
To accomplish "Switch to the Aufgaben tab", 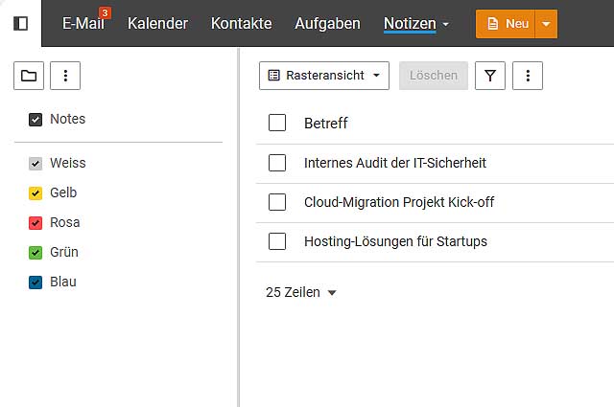I will click(327, 23).
